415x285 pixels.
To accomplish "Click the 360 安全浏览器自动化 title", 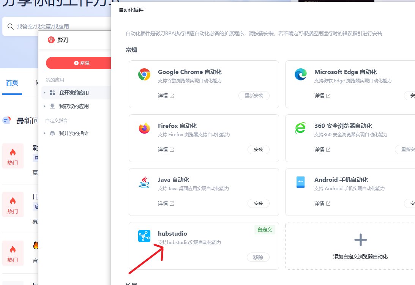I will pos(343,126).
